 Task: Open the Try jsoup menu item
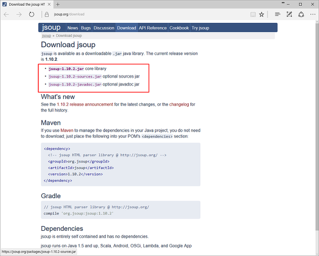(x=200, y=28)
